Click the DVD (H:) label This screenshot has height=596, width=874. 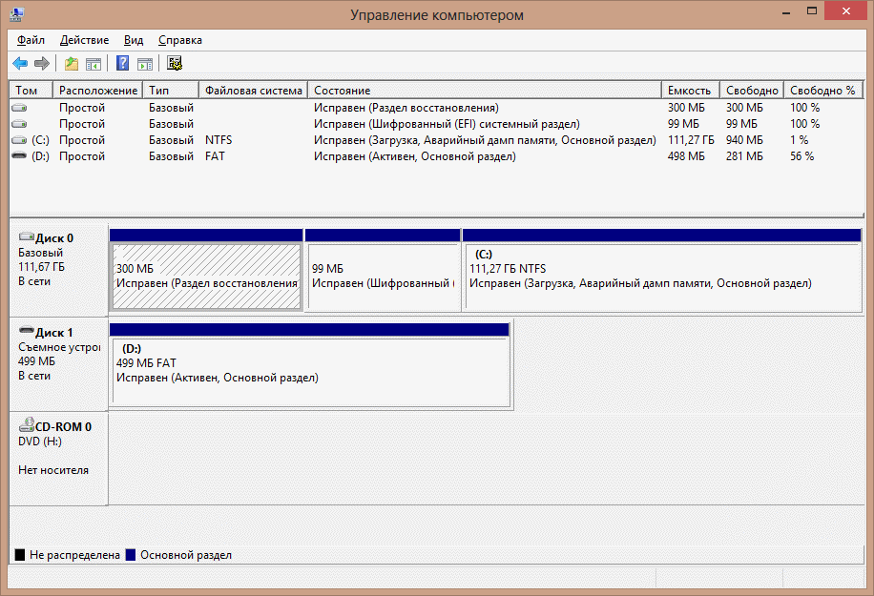coord(40,442)
